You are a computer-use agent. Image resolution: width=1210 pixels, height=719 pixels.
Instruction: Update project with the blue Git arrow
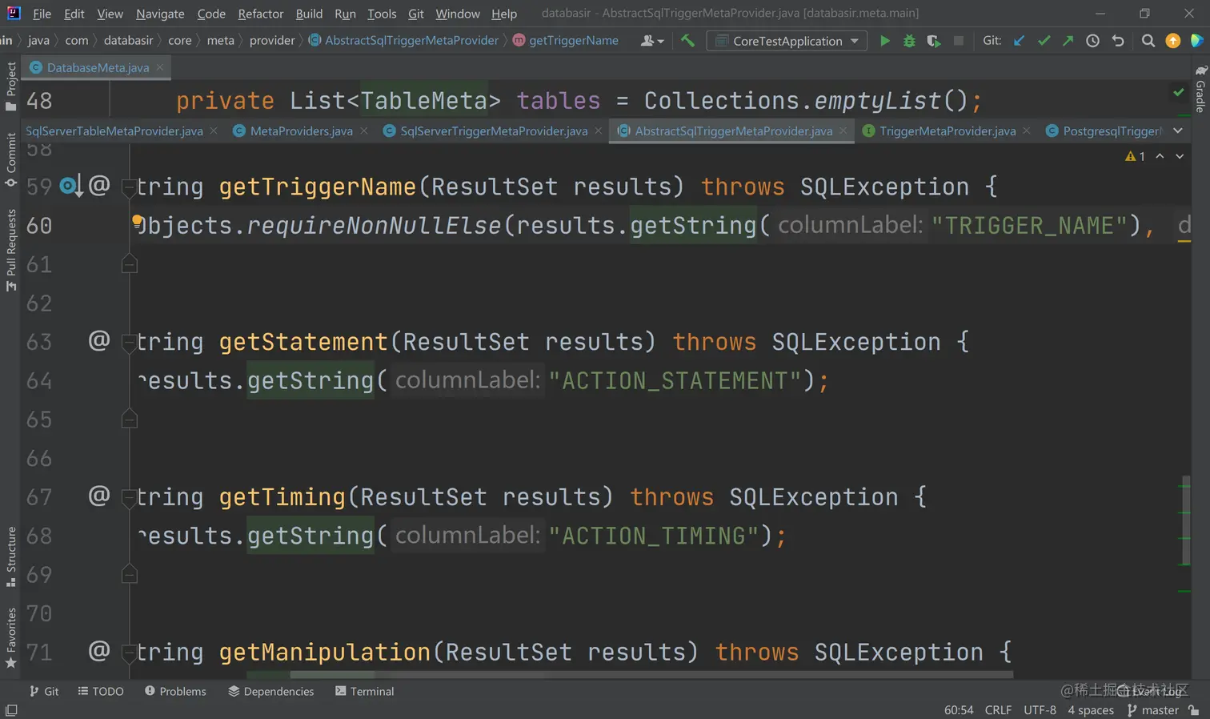coord(1019,41)
